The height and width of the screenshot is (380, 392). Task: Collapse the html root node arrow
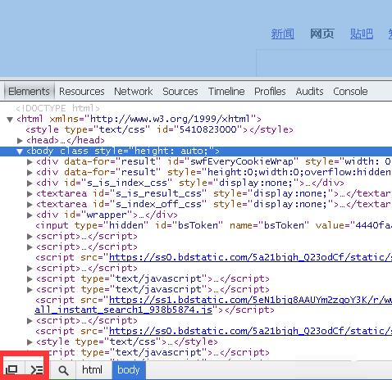(10, 120)
